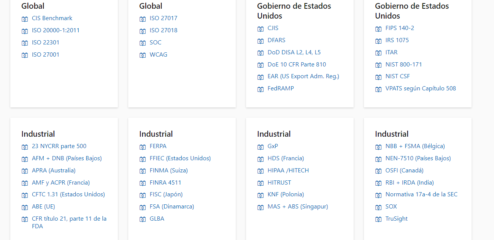The width and height of the screenshot is (494, 240).
Task: Click the icon beside NIST CSF
Action: (x=378, y=77)
